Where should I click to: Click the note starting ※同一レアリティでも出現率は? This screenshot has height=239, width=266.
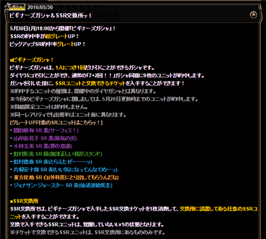click(68, 115)
